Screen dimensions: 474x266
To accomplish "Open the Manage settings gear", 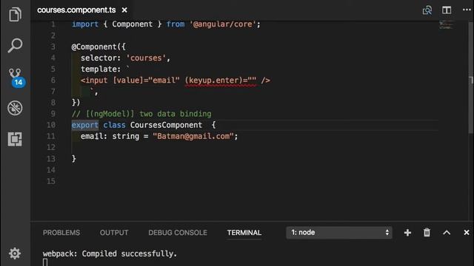I will coord(15,253).
